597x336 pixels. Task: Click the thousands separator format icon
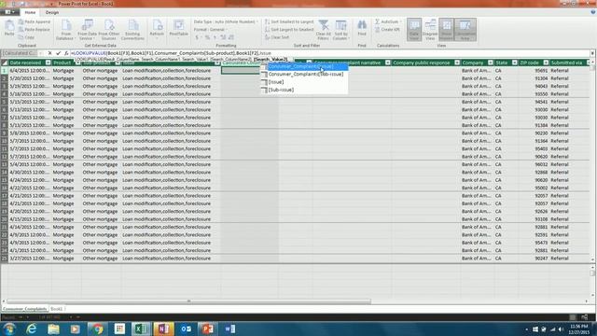click(x=215, y=37)
